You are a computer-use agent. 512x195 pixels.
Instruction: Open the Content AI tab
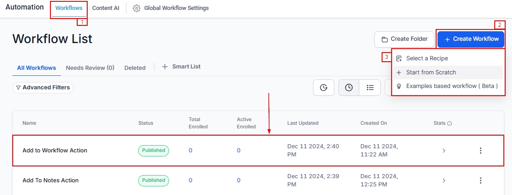(105, 8)
